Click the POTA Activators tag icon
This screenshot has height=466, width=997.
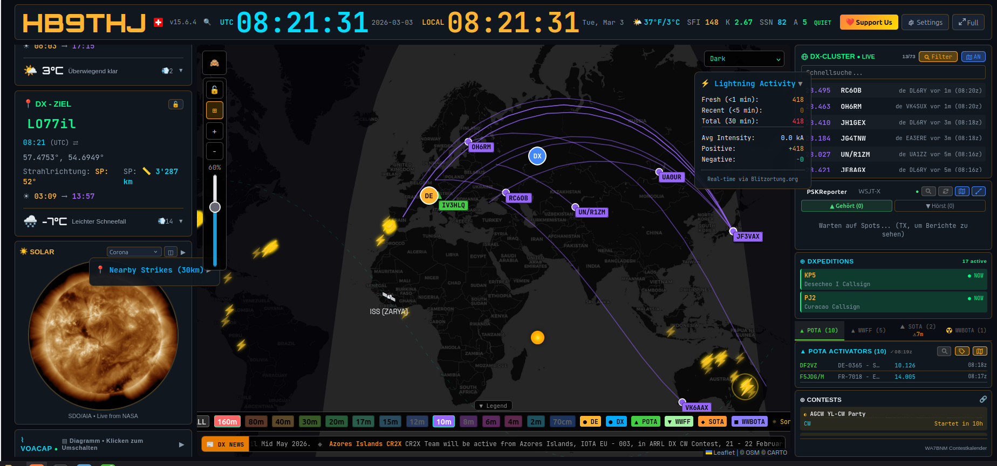click(x=962, y=351)
